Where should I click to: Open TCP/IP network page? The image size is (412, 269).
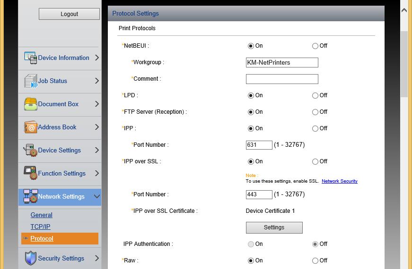coord(41,227)
